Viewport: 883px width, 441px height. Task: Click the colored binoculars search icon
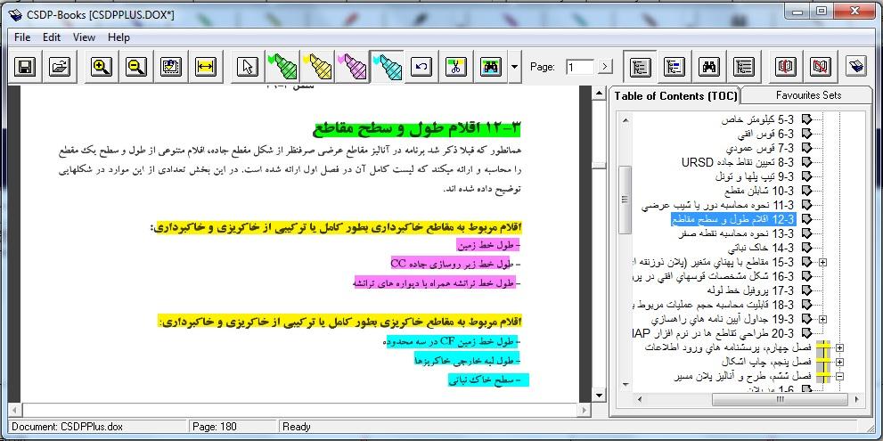tap(491, 67)
